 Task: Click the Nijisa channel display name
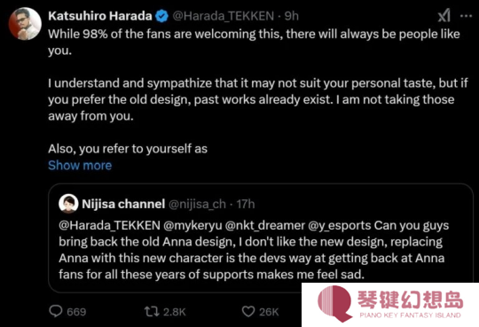[x=123, y=204]
